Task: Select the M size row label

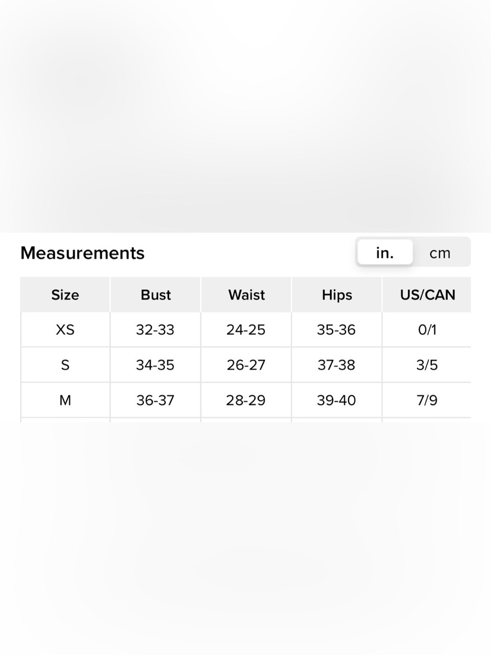Action: pos(65,400)
